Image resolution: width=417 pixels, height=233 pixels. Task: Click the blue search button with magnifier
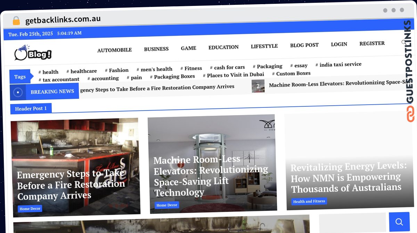tap(399, 222)
